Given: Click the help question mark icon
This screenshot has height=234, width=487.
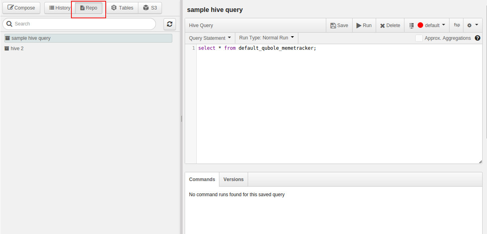Looking at the screenshot, I should click(477, 38).
